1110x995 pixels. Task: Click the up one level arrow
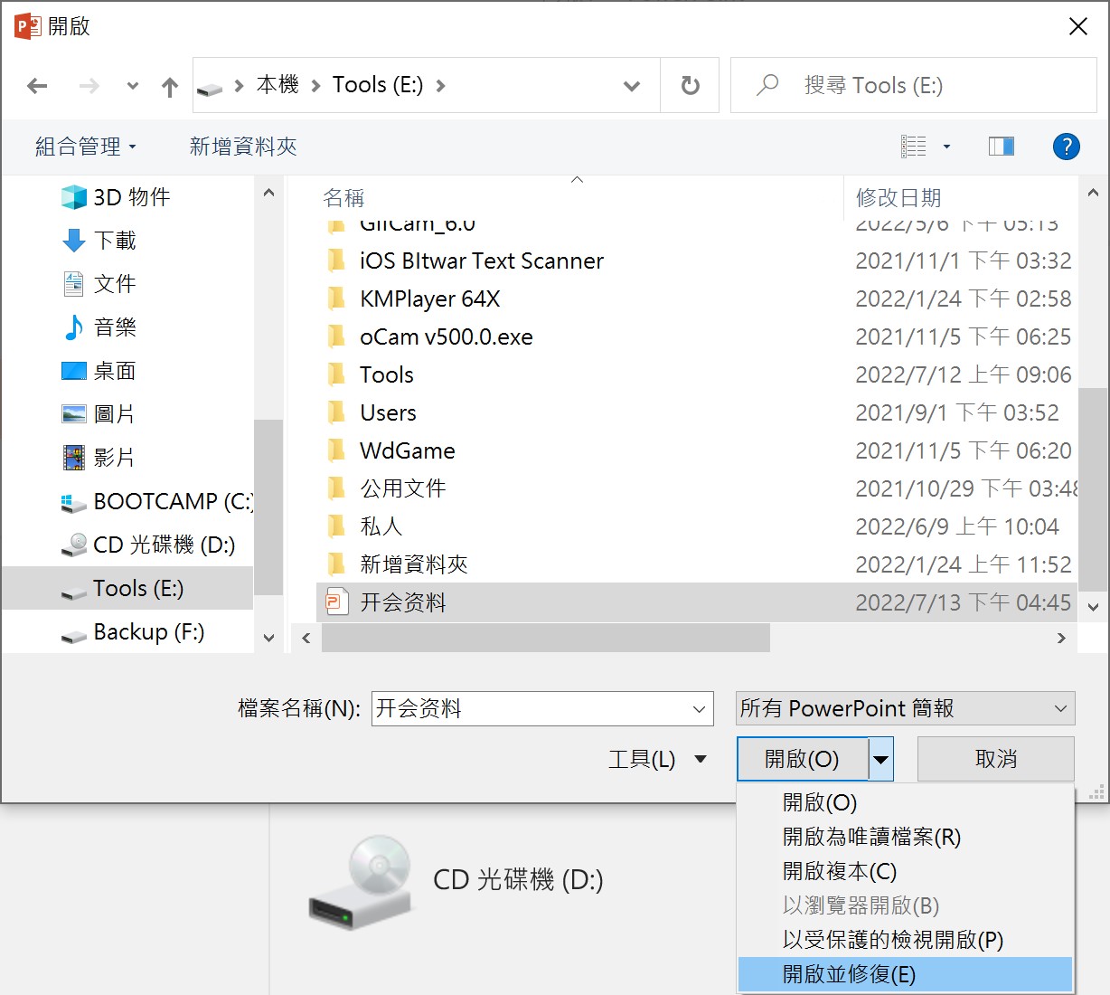coord(169,87)
